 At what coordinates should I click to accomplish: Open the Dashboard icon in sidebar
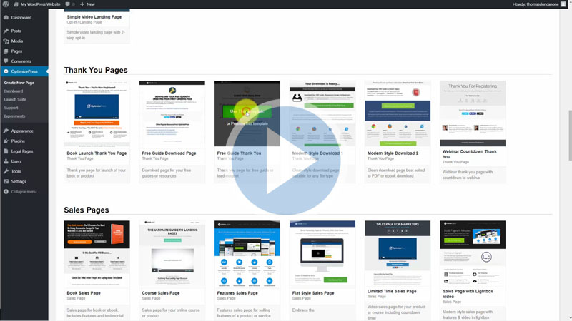click(x=6, y=17)
